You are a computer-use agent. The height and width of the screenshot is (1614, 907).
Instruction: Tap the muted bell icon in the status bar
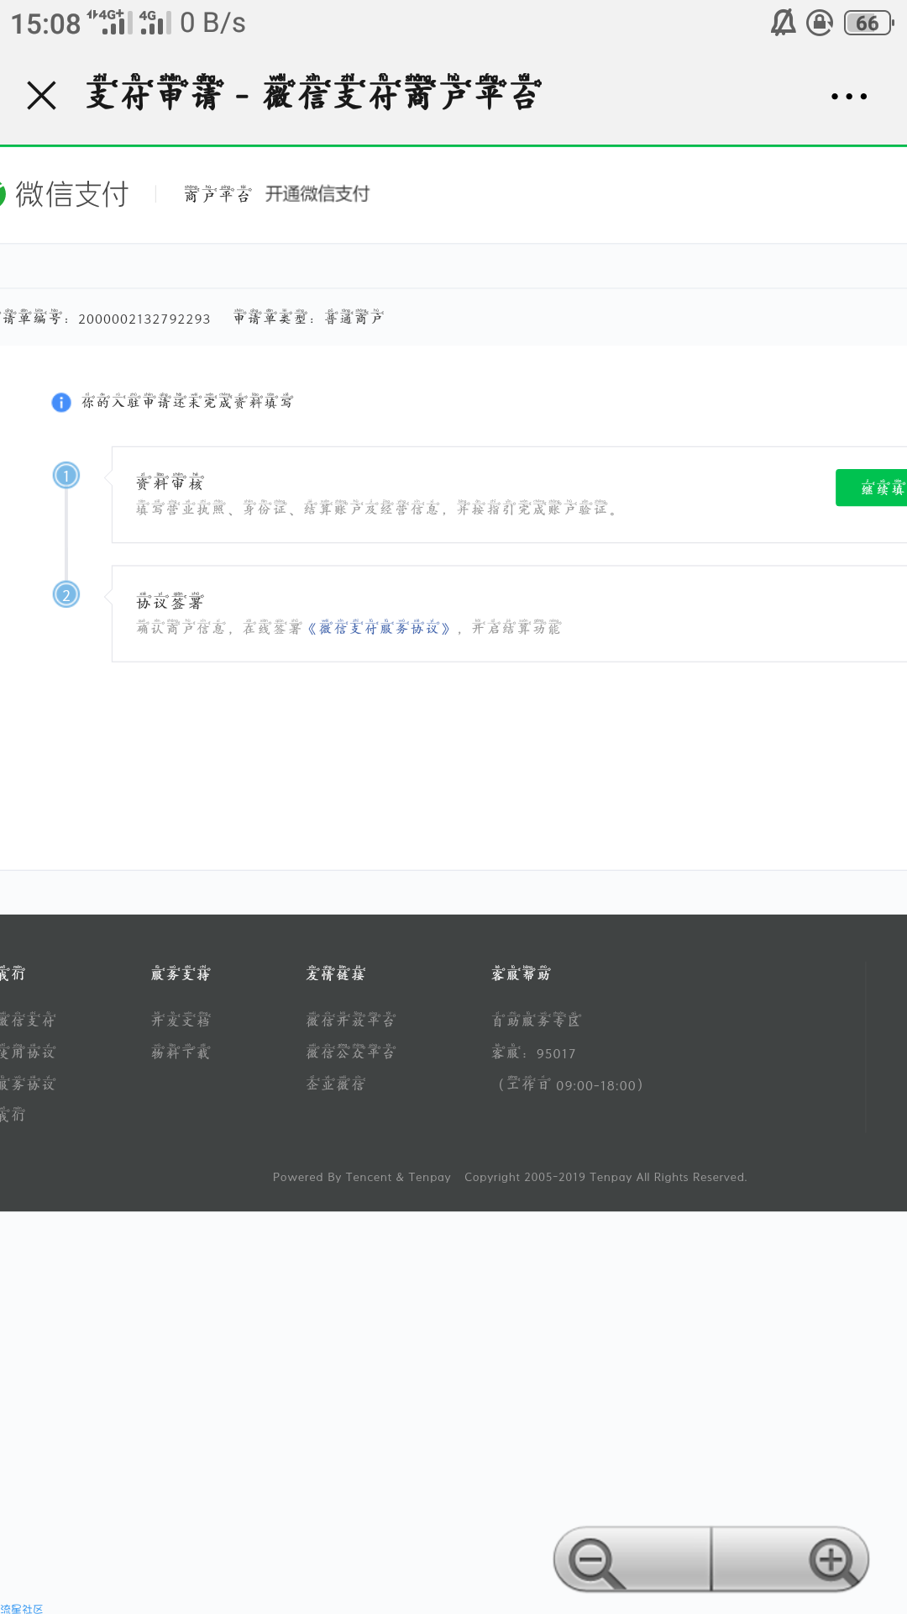[784, 23]
